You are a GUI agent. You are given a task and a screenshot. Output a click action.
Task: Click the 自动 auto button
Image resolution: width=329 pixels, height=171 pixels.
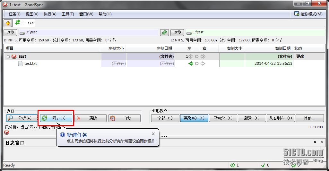click(x=125, y=118)
